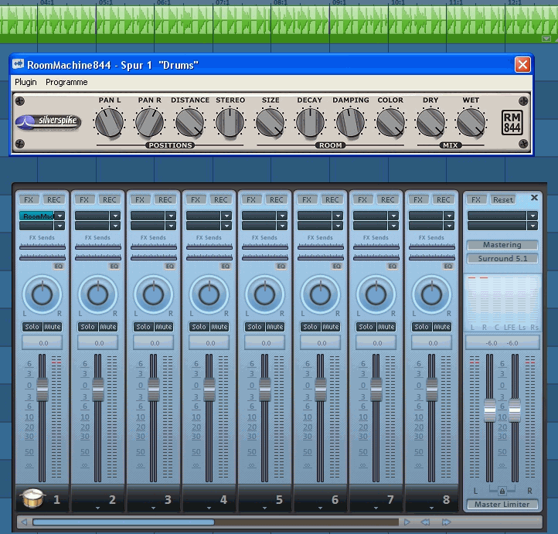Viewport: 558px width, 534px height.
Task: Enable REC on channel 1
Action: tap(54, 199)
